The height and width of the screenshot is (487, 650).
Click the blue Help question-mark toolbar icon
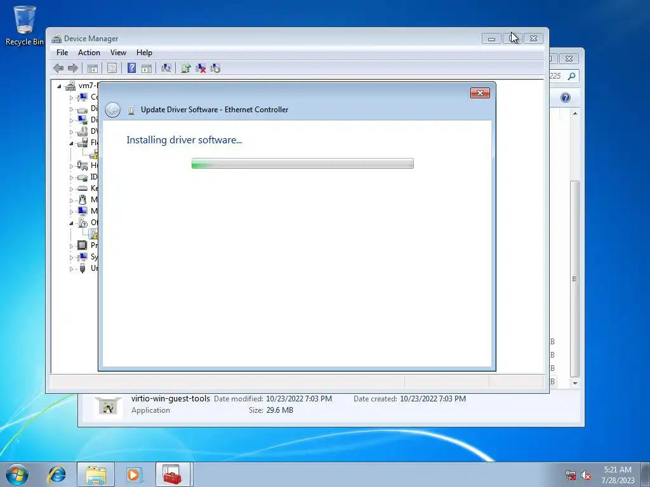click(x=132, y=68)
